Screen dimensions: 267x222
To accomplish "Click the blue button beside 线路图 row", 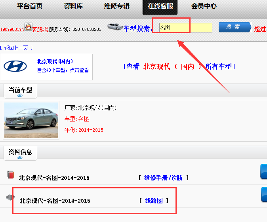I will [264, 194].
